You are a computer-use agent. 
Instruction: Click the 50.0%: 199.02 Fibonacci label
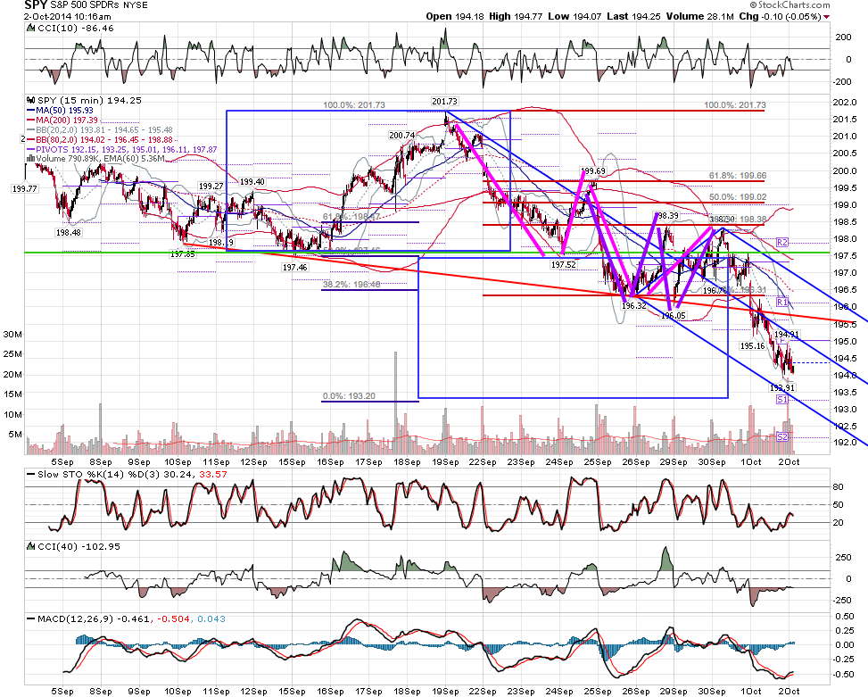[738, 197]
